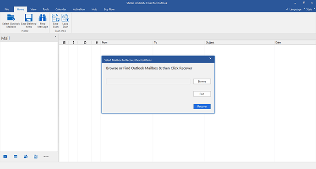Restore down the application window

pyautogui.click(x=304, y=3)
